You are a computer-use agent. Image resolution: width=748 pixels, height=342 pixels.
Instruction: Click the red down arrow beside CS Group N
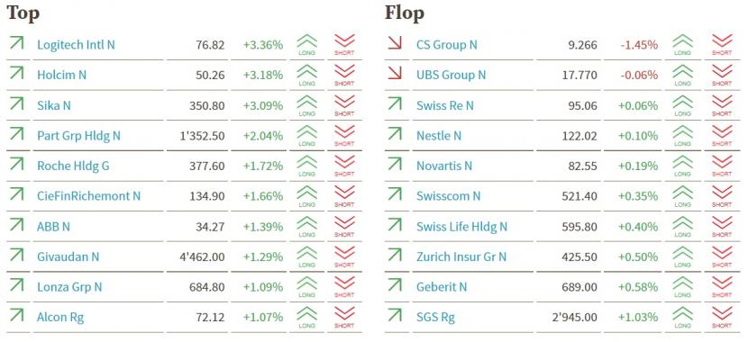coord(395,43)
